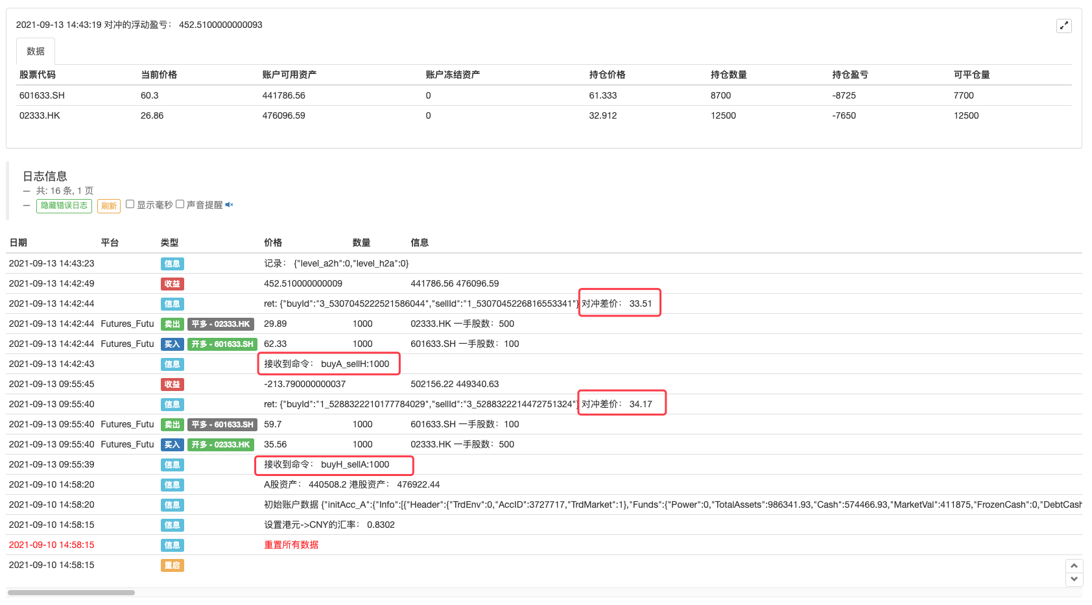This screenshot has width=1092, height=605.
Task: Click 可平仓量 column header
Action: [972, 75]
